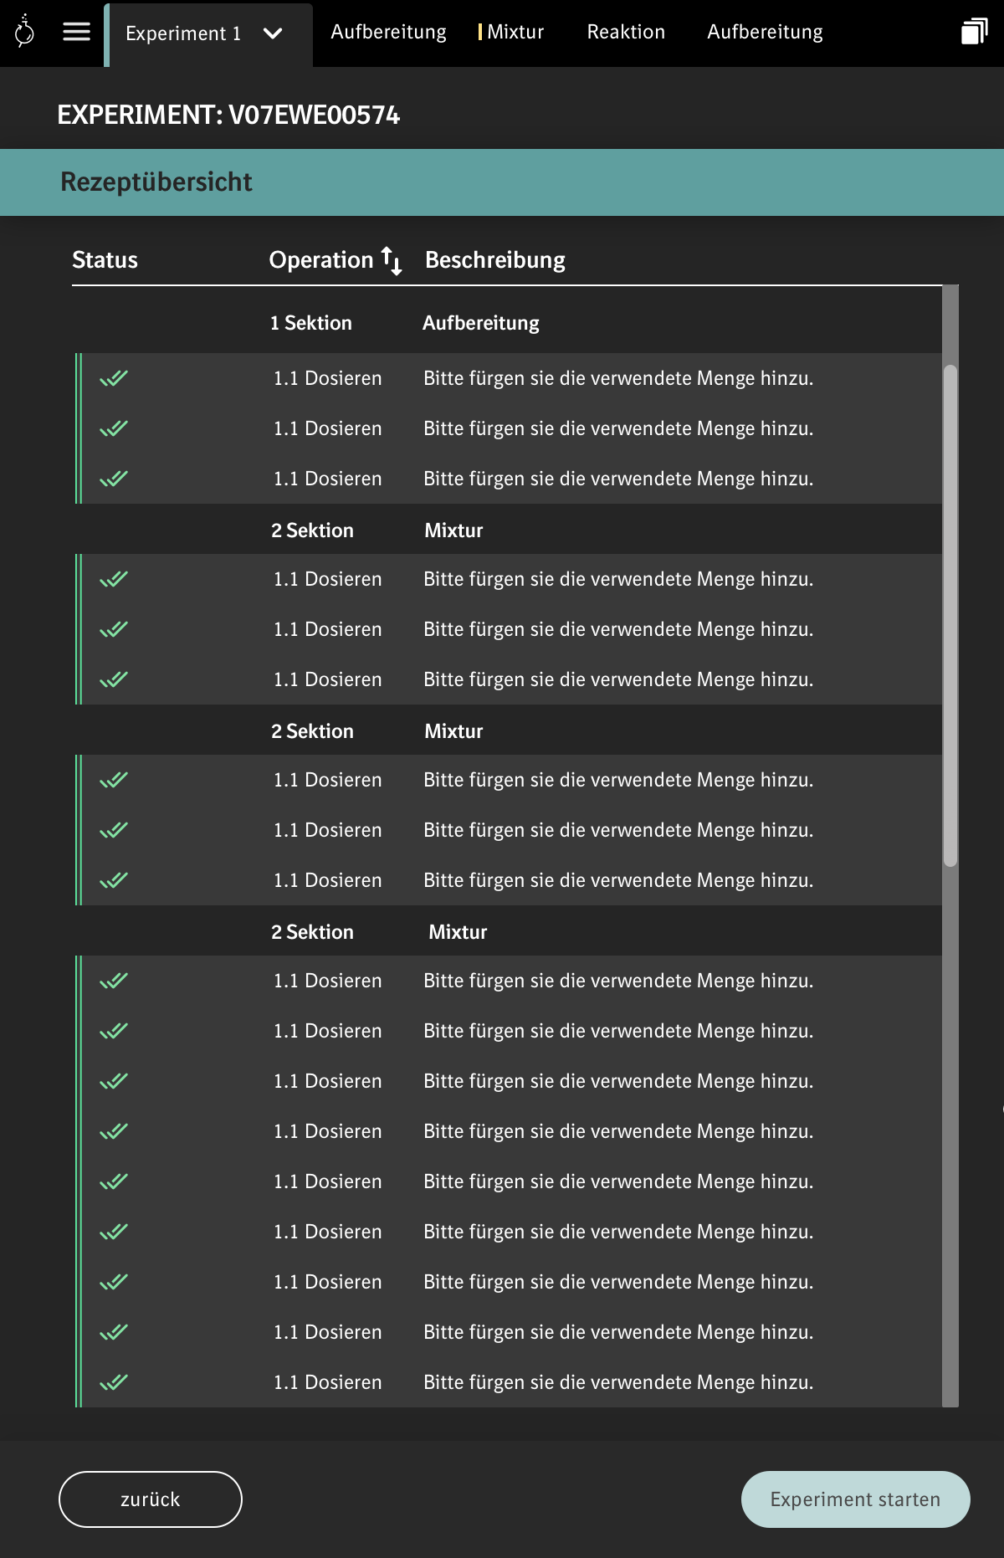Click the Beschreibung column header
Image resolution: width=1004 pixels, height=1558 pixels.
(x=494, y=260)
